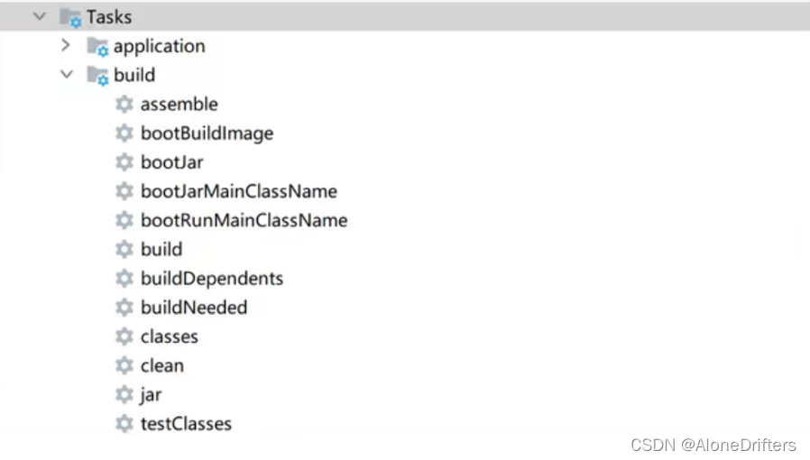Image resolution: width=810 pixels, height=460 pixels.
Task: Click gear icon beside the build task
Action: click(x=124, y=249)
